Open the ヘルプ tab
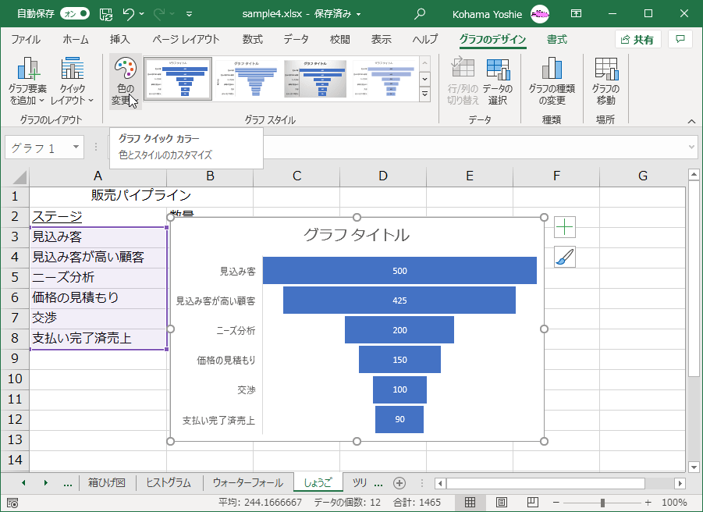 [425, 40]
